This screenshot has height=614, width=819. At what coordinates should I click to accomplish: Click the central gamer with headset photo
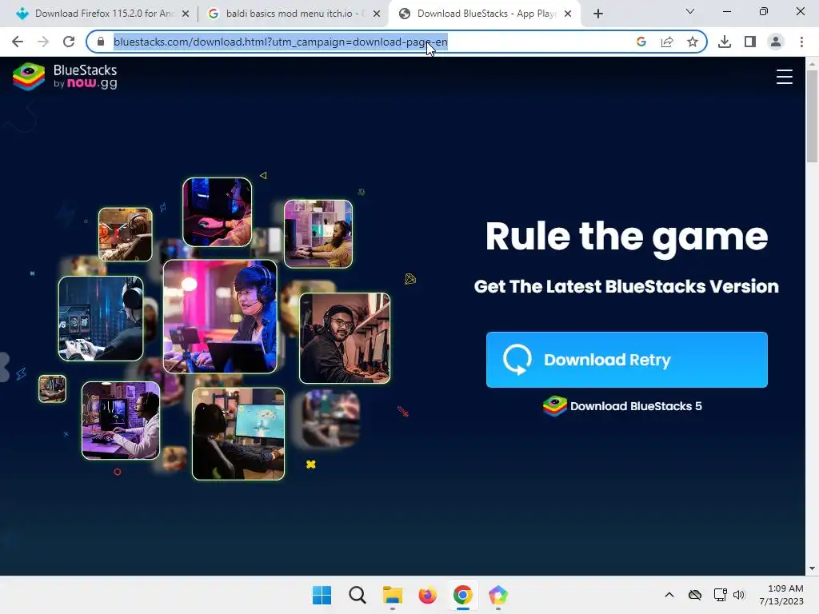(220, 317)
